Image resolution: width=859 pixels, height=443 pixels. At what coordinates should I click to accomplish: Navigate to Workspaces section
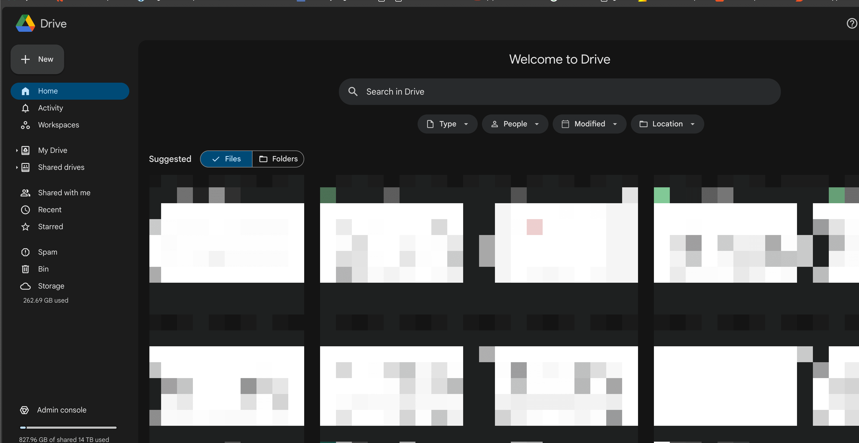click(59, 125)
